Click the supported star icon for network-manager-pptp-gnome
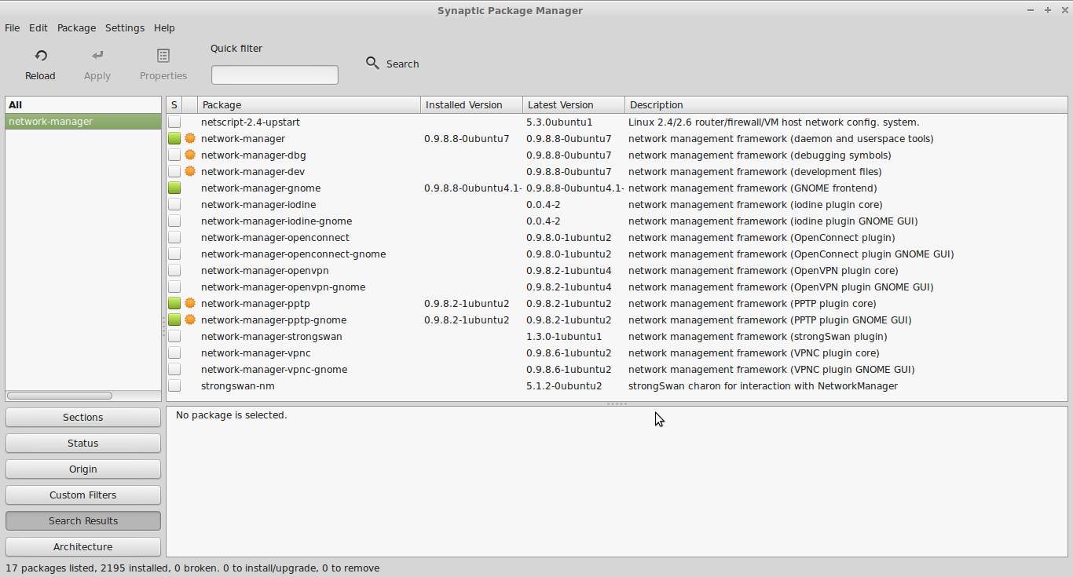 point(189,320)
